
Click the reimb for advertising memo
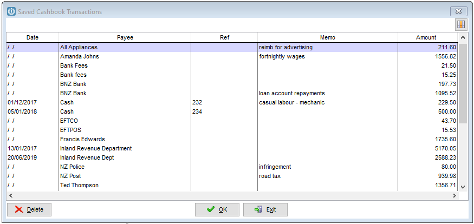pos(285,48)
